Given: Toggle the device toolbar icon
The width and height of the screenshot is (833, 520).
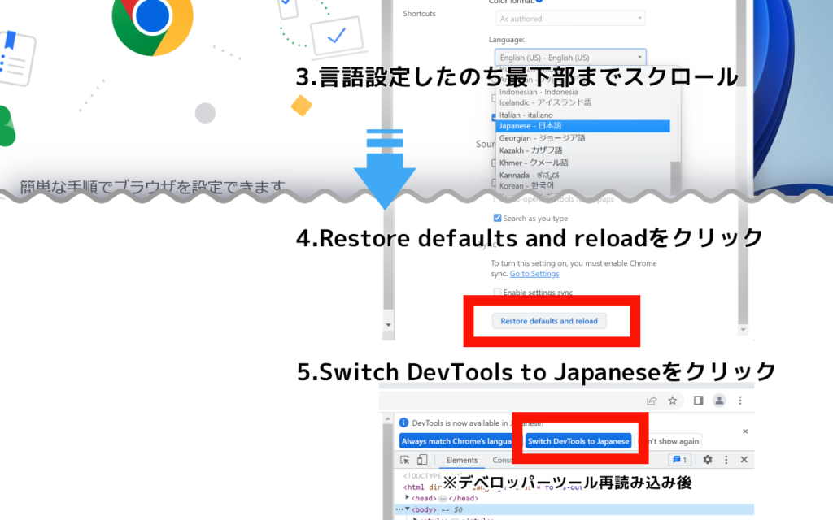Looking at the screenshot, I should (x=422, y=460).
